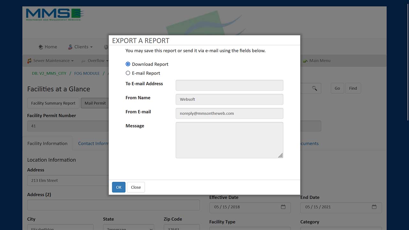
Task: Click the Sewer Maintenance icon
Action: (29, 61)
